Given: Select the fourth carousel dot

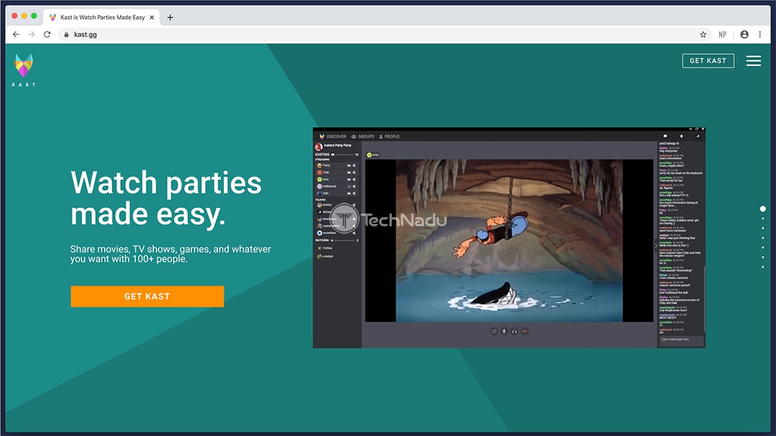Looking at the screenshot, I should (x=763, y=238).
